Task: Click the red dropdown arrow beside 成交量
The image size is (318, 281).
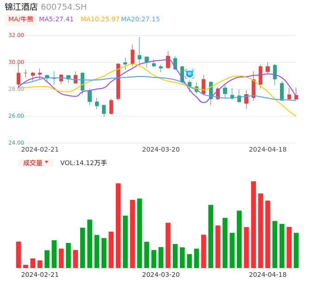Action: [x=46, y=162]
